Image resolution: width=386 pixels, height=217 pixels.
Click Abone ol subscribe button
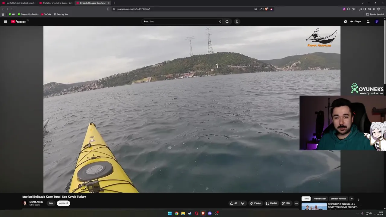point(63,203)
